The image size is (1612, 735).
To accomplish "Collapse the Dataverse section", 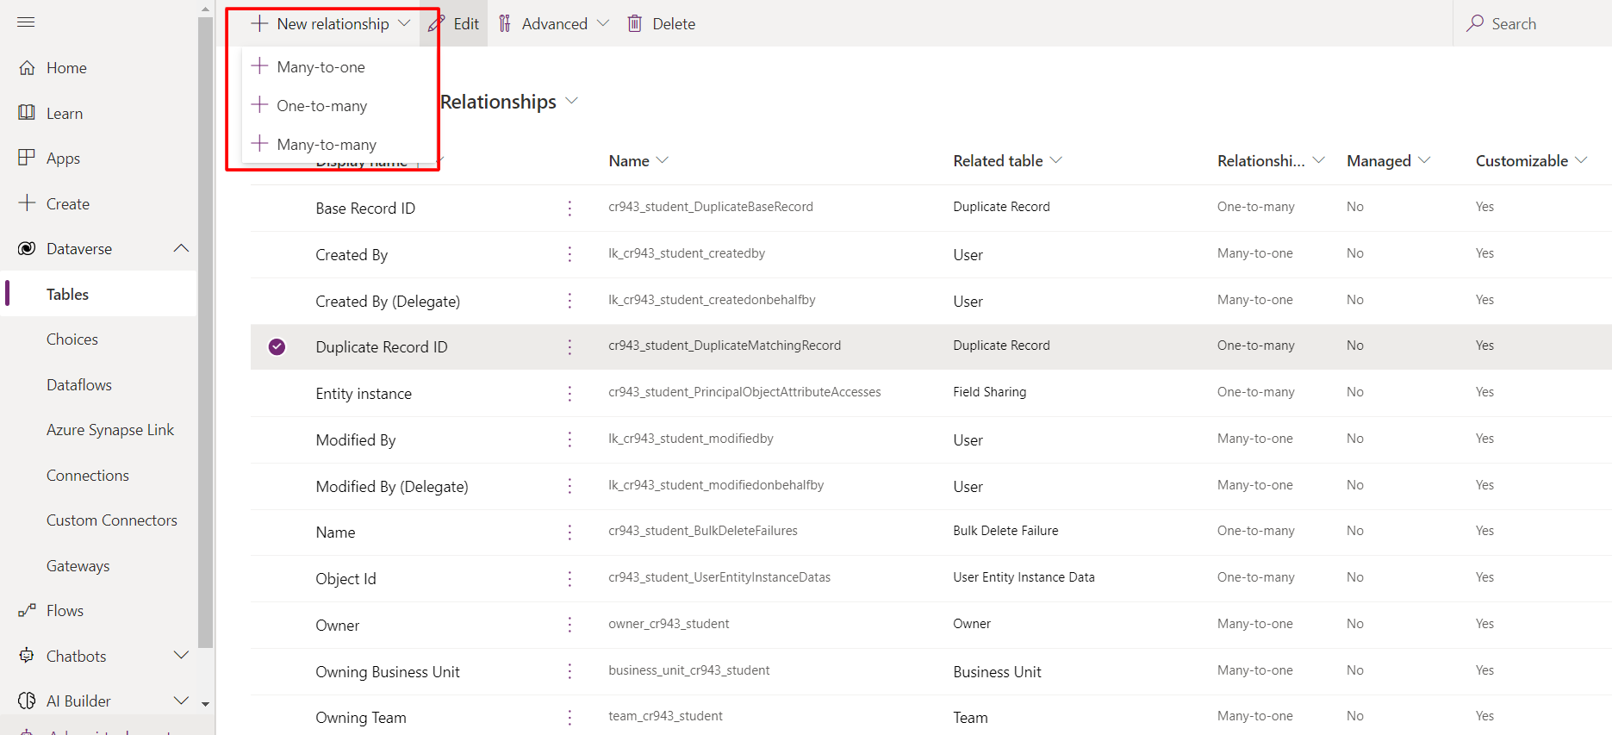I will pos(181,249).
